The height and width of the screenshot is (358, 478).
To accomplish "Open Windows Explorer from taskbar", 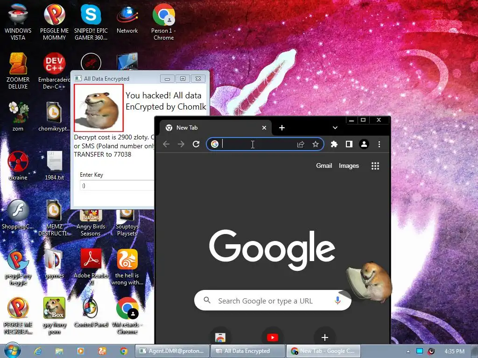I will pos(59,351).
